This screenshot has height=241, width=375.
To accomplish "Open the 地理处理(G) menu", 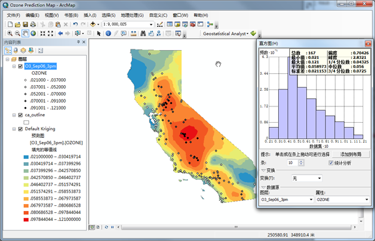I will tap(132, 15).
